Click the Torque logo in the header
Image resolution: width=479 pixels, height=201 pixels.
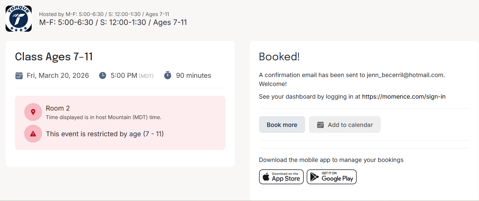pyautogui.click(x=19, y=19)
